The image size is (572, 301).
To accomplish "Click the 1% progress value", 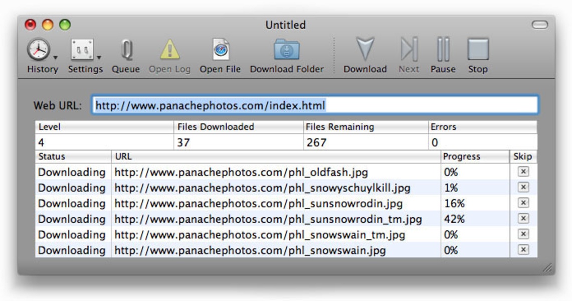I will (451, 188).
